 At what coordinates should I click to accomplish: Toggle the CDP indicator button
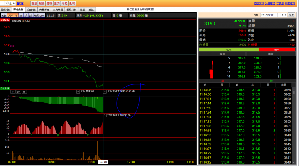coord(42,15)
